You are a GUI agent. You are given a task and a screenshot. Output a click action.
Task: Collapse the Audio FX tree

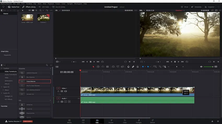coord(2,93)
